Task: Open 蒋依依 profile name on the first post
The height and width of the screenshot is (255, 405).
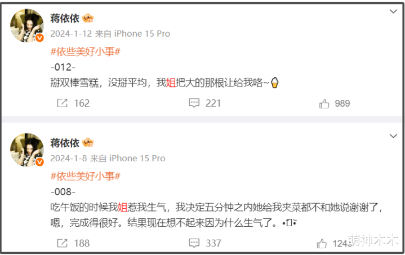Action: (x=65, y=19)
